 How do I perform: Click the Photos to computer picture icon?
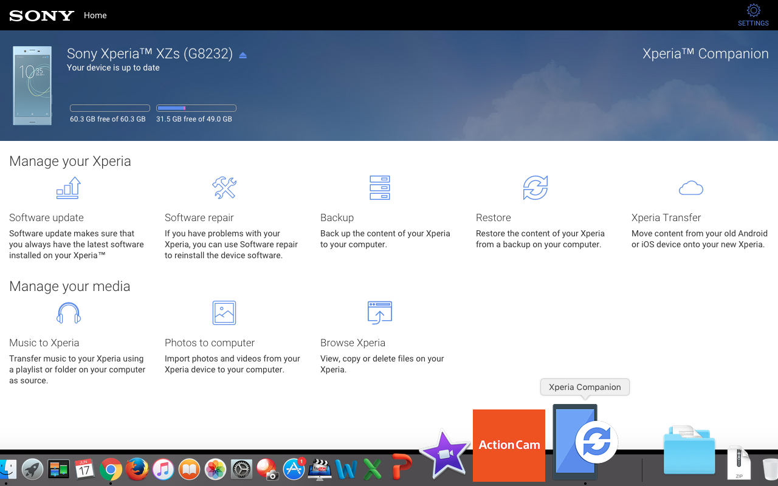(224, 313)
